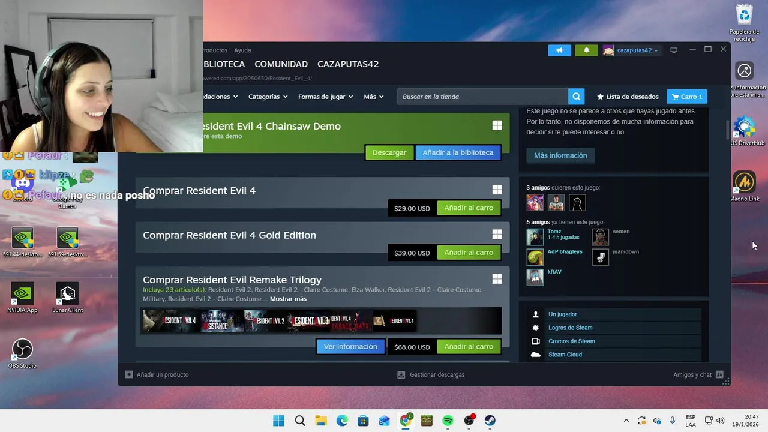Image resolution: width=768 pixels, height=432 pixels.
Task: Click Añadir a la biblioteca button
Action: (x=458, y=152)
